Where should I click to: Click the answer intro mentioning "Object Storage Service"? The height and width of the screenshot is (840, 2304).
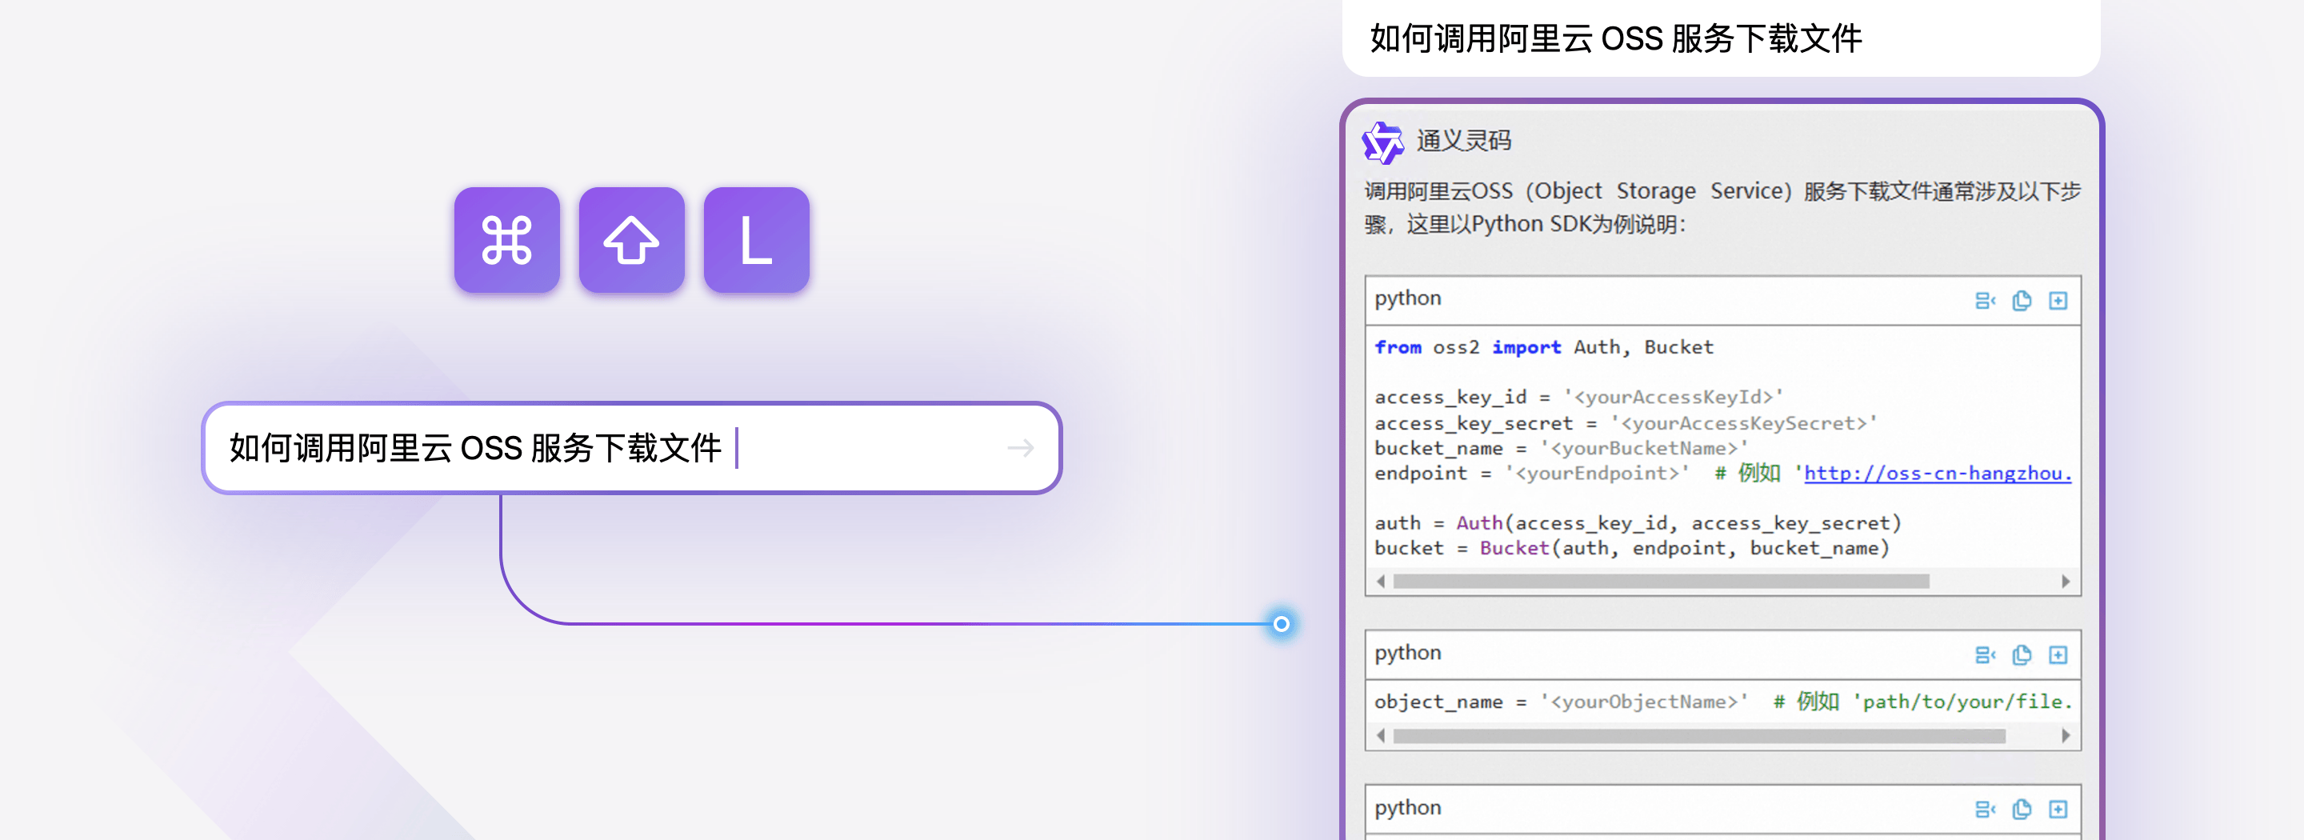[1722, 191]
